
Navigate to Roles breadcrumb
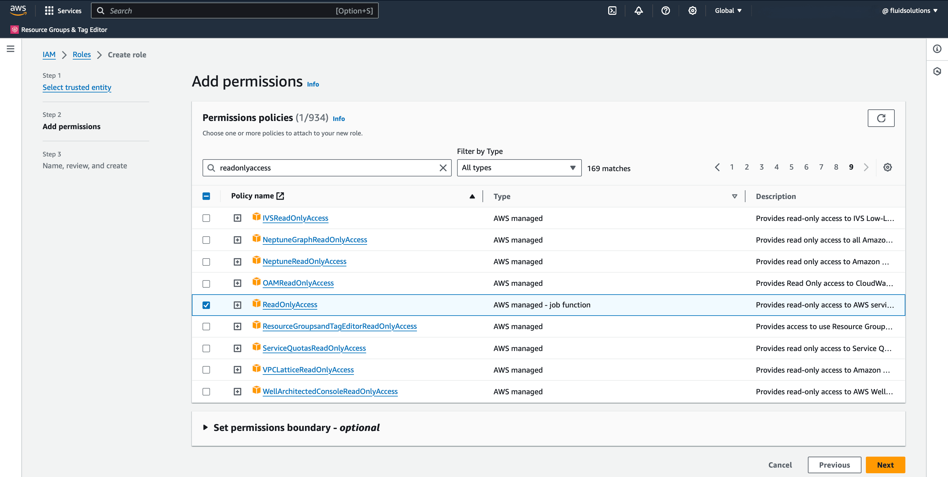point(81,55)
